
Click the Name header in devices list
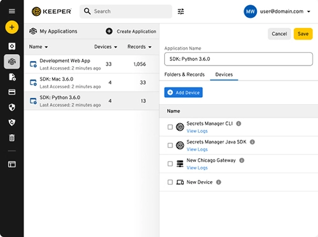[x=174, y=111]
